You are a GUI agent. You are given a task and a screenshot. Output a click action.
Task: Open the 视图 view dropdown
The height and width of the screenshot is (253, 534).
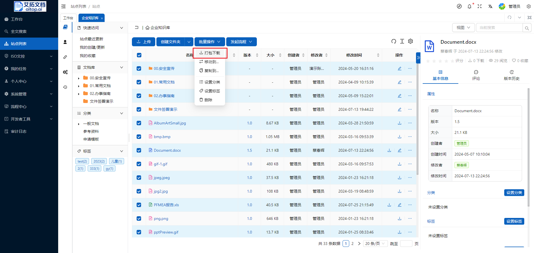click(x=463, y=28)
